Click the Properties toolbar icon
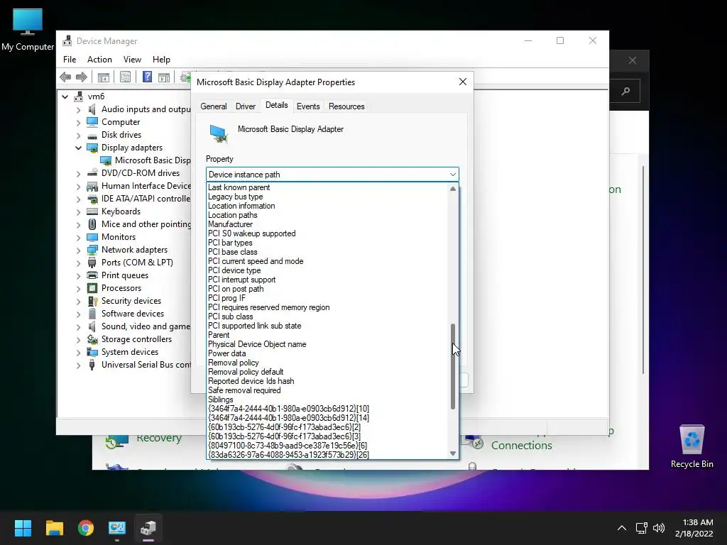 pyautogui.click(x=125, y=77)
